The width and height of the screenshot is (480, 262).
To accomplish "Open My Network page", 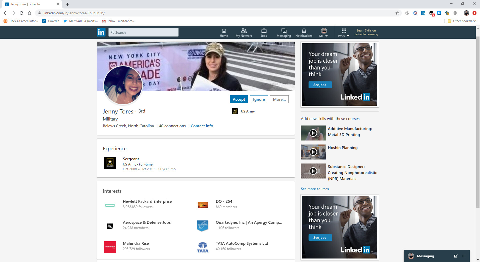I will coord(244,32).
